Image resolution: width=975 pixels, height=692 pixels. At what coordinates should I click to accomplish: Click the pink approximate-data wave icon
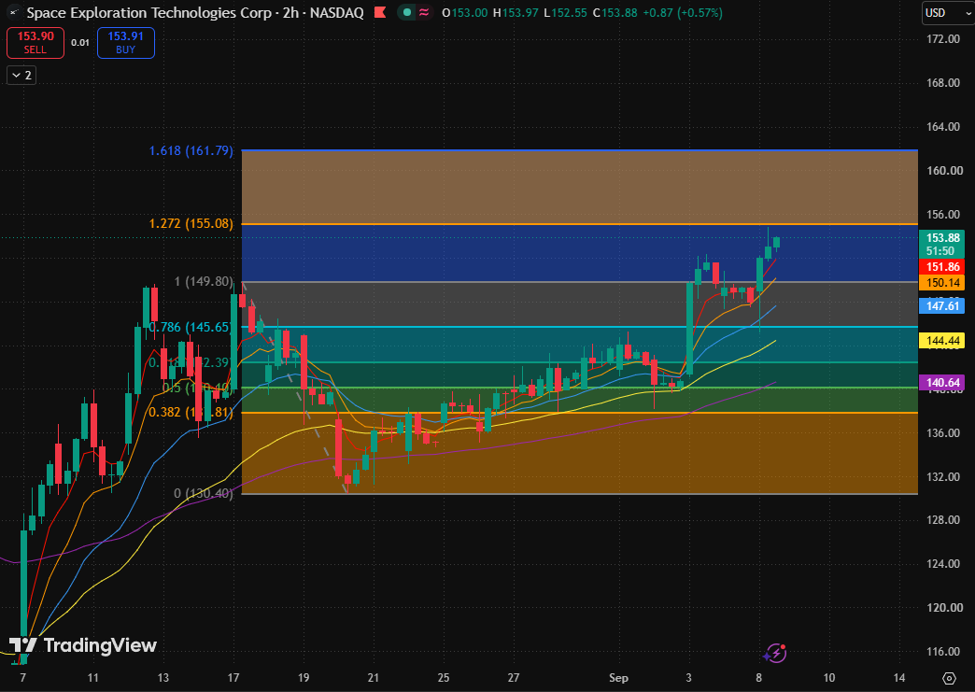424,12
